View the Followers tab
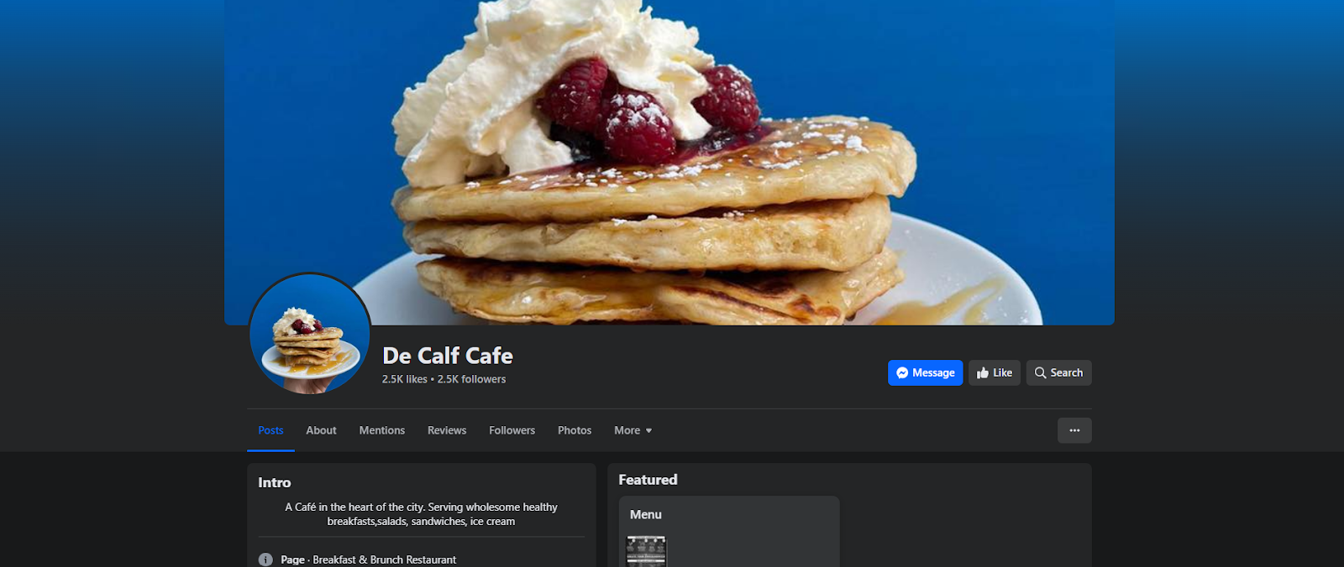 pos(512,430)
